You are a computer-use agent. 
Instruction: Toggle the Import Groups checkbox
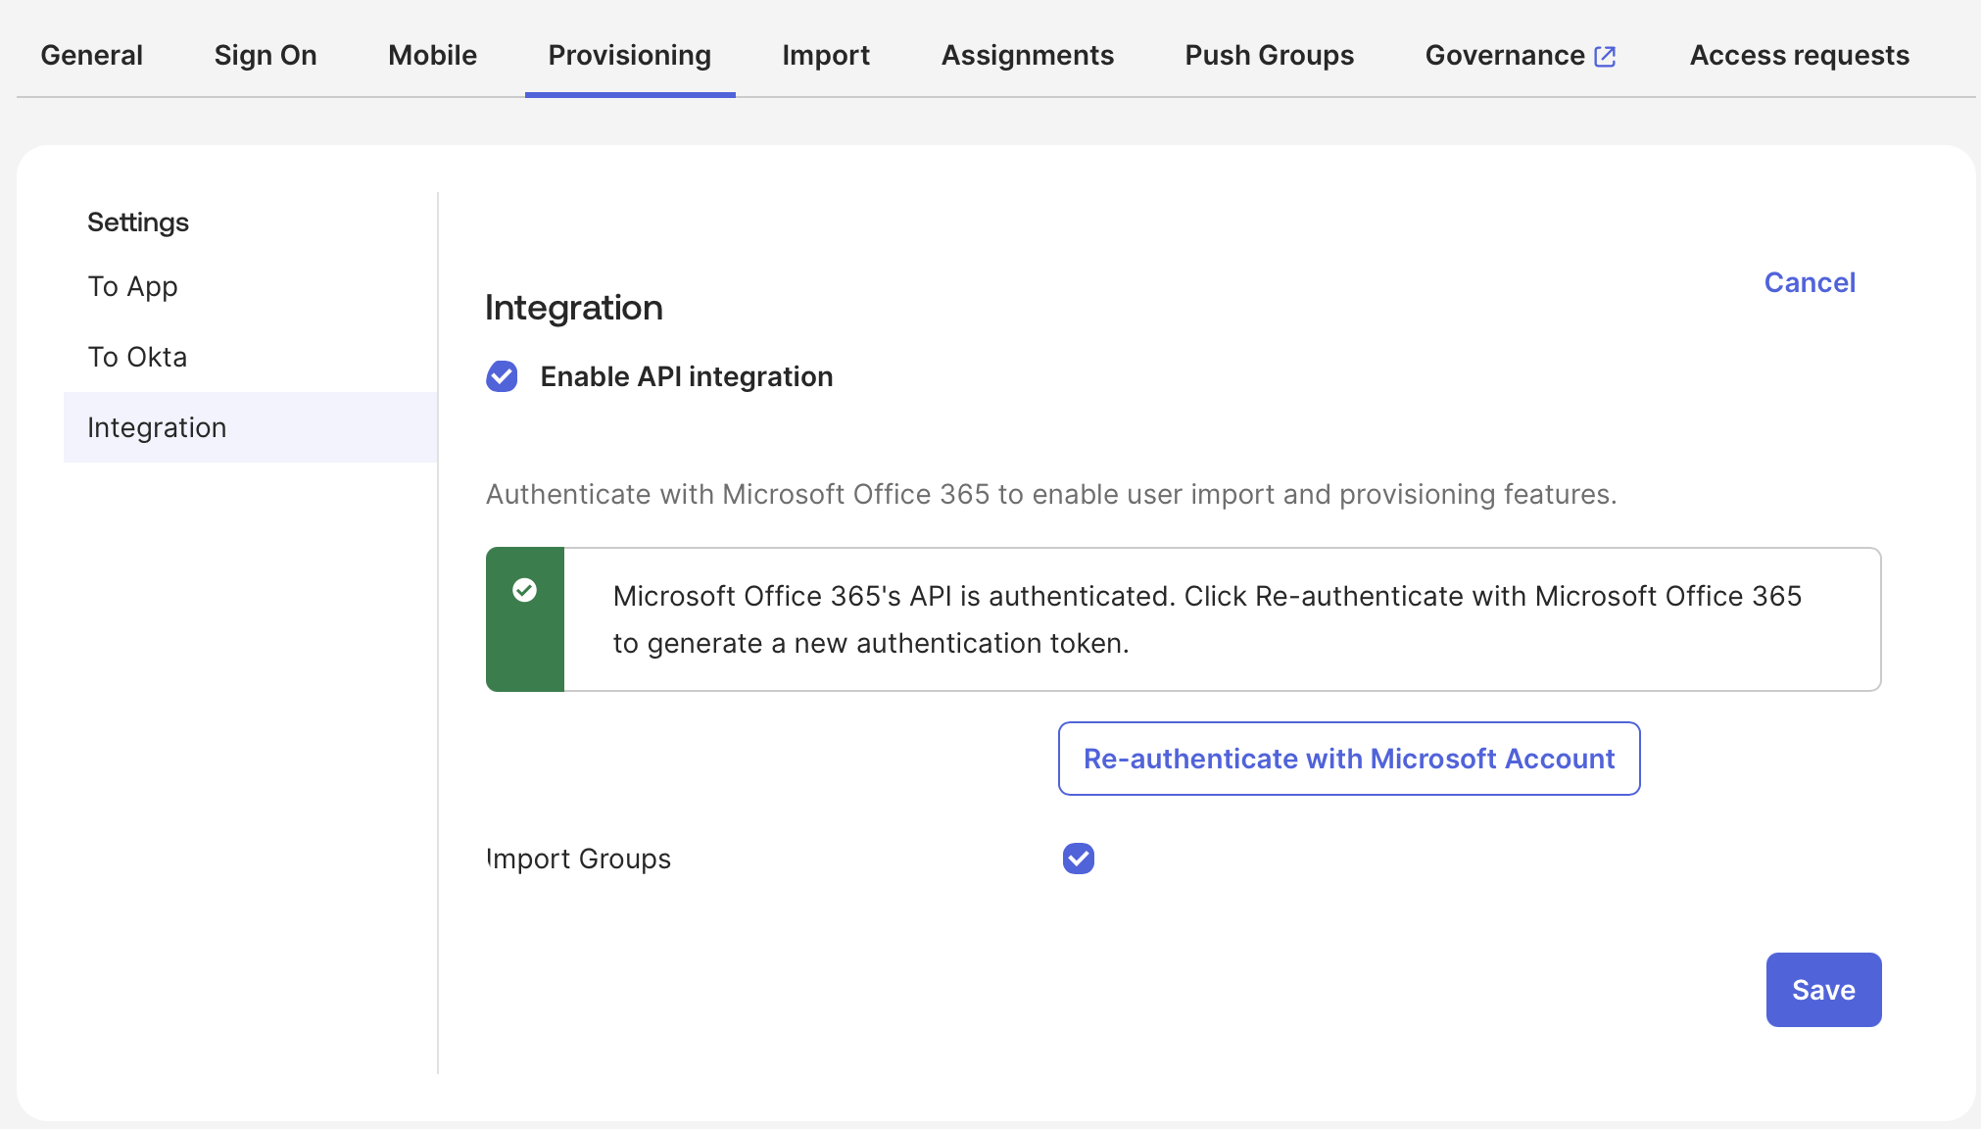coord(1079,859)
